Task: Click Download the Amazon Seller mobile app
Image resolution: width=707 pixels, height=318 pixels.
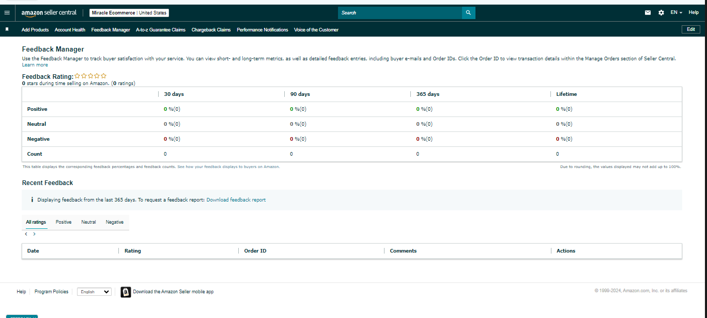Action: pos(173,292)
